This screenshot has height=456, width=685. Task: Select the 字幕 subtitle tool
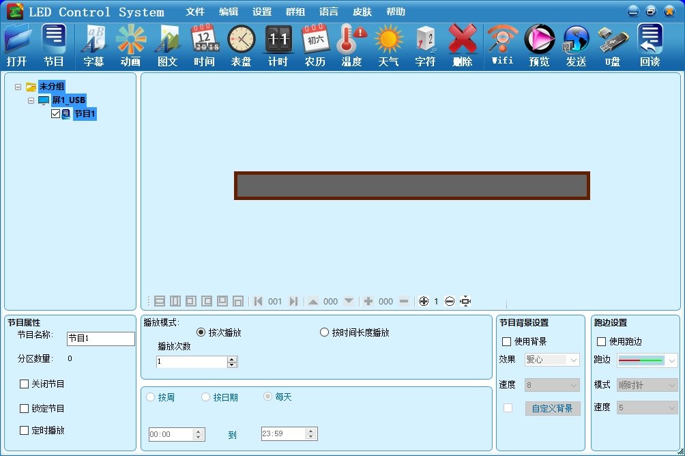coord(93,44)
